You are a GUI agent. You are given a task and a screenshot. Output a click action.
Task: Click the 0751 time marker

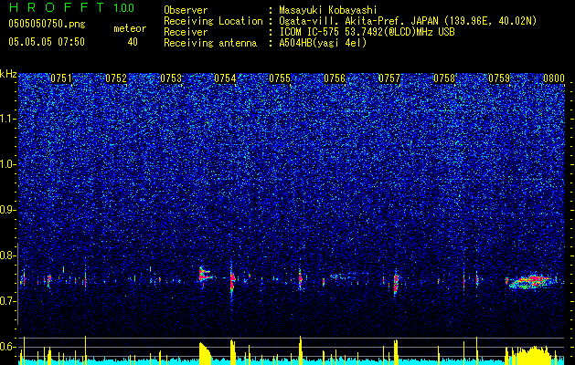pos(61,78)
